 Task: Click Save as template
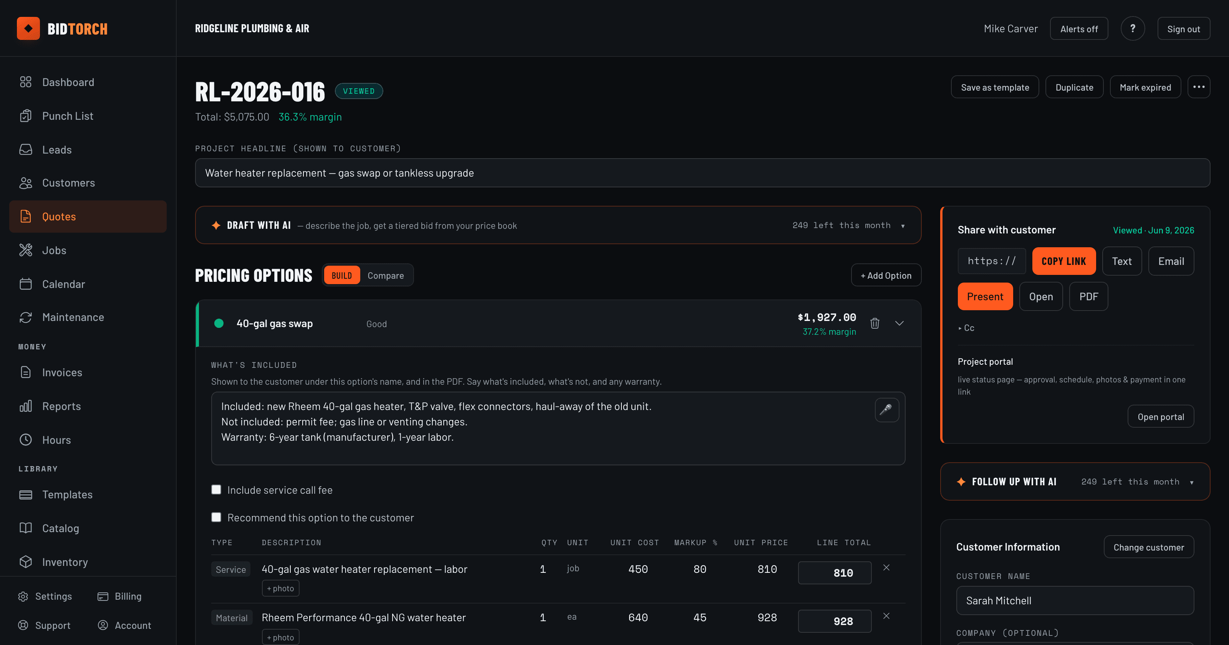point(995,87)
